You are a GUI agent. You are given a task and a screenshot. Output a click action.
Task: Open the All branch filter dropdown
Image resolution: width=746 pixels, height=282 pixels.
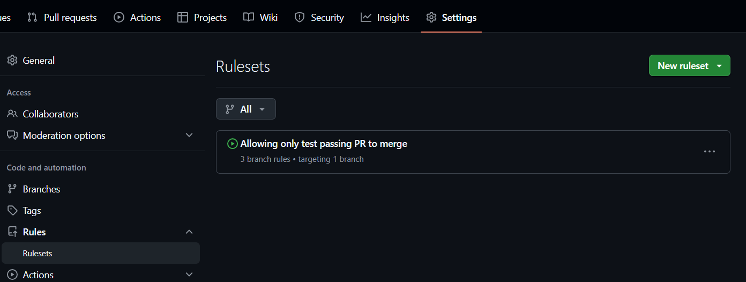pos(246,109)
